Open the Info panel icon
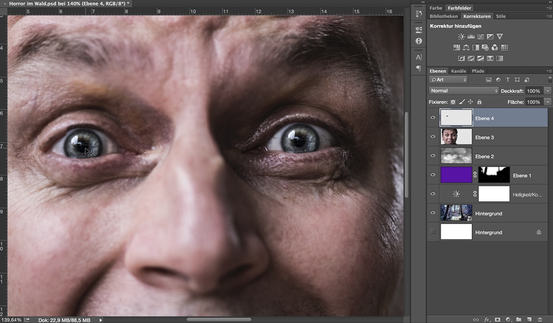Screen dimensions: 553x323 coord(419,41)
